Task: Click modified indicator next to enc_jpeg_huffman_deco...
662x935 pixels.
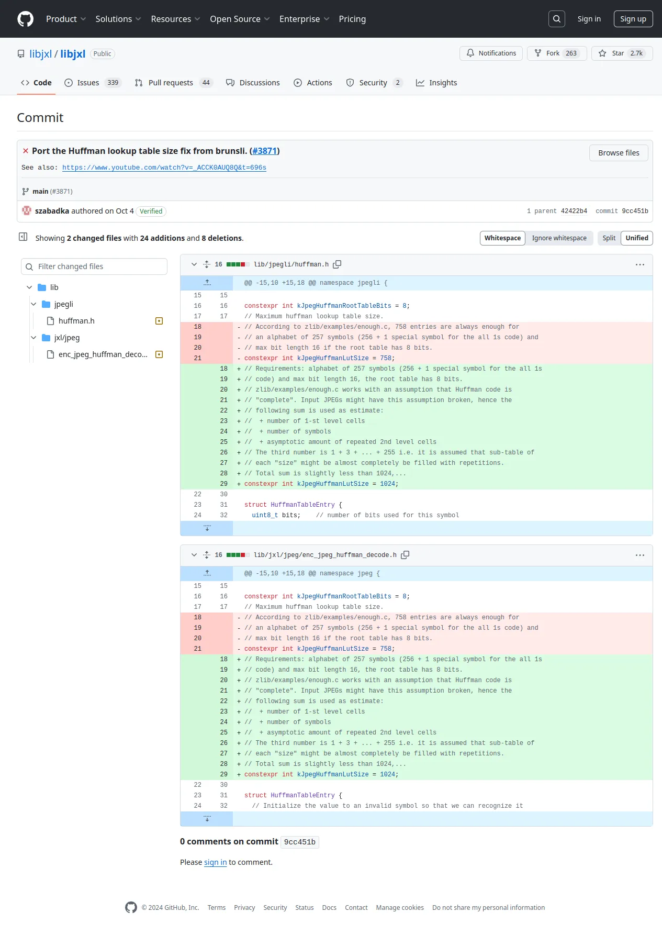Action: click(x=159, y=354)
